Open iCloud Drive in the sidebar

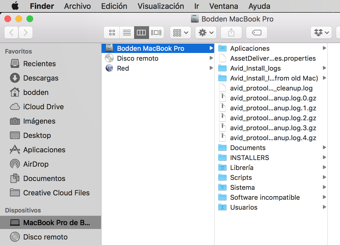(x=51, y=107)
